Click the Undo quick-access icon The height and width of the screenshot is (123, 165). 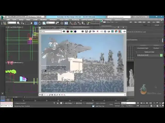[16, 17]
